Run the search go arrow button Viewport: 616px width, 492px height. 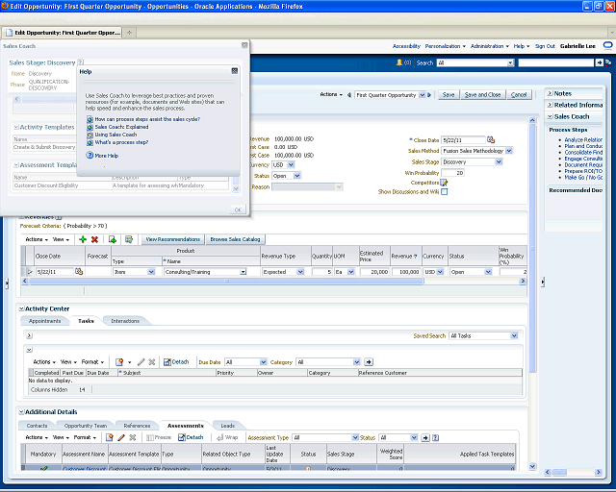coord(599,62)
